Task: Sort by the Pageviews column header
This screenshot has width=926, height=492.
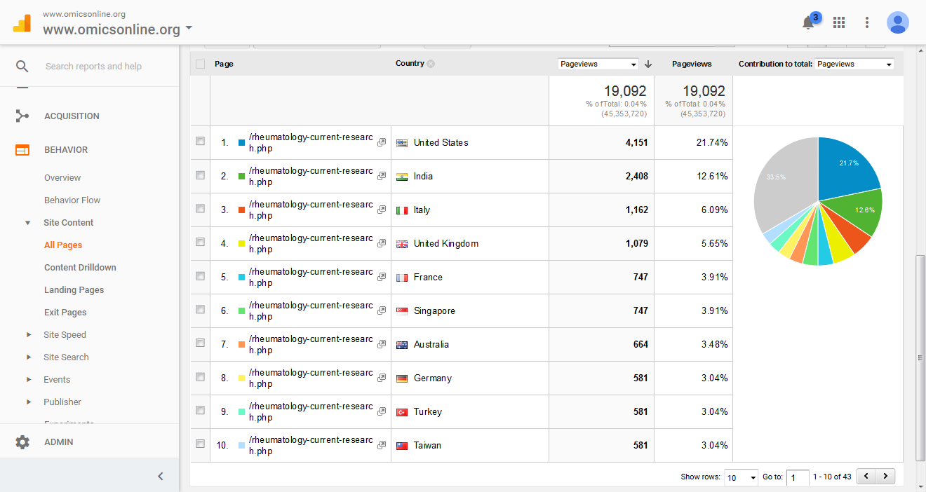Action: click(692, 64)
